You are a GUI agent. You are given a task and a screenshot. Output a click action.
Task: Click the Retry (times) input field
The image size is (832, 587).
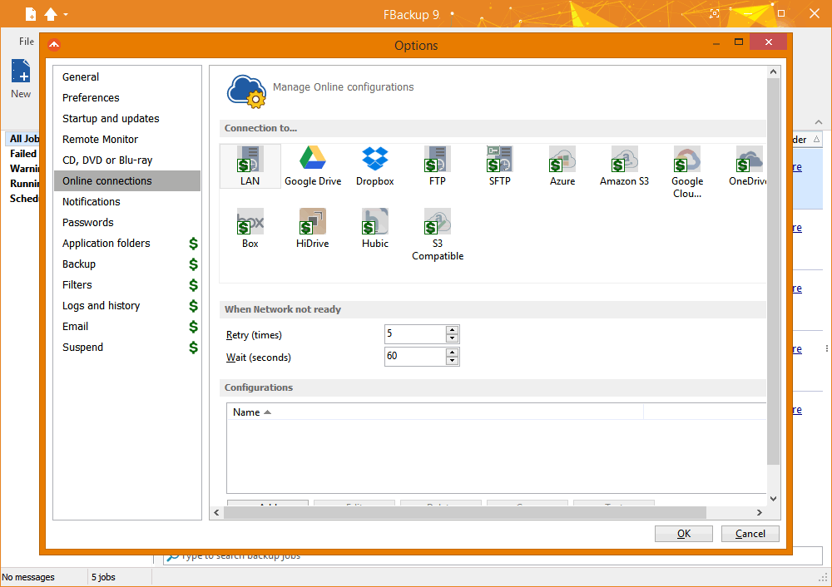tap(415, 334)
